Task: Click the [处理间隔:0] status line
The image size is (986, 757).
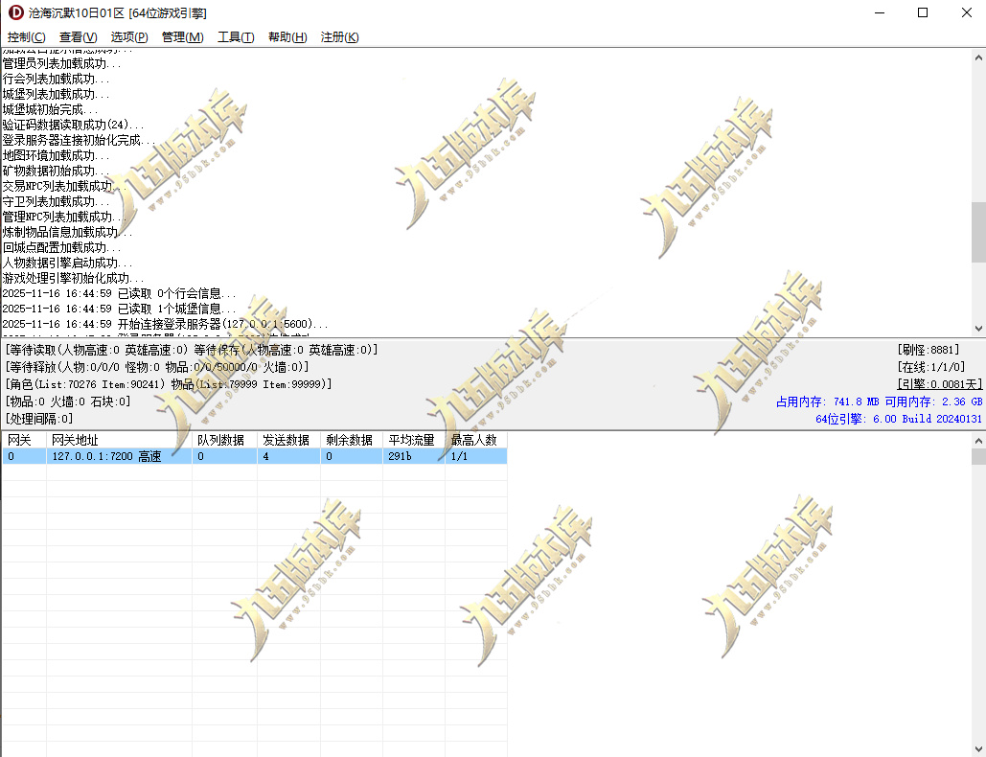Action: [x=39, y=419]
